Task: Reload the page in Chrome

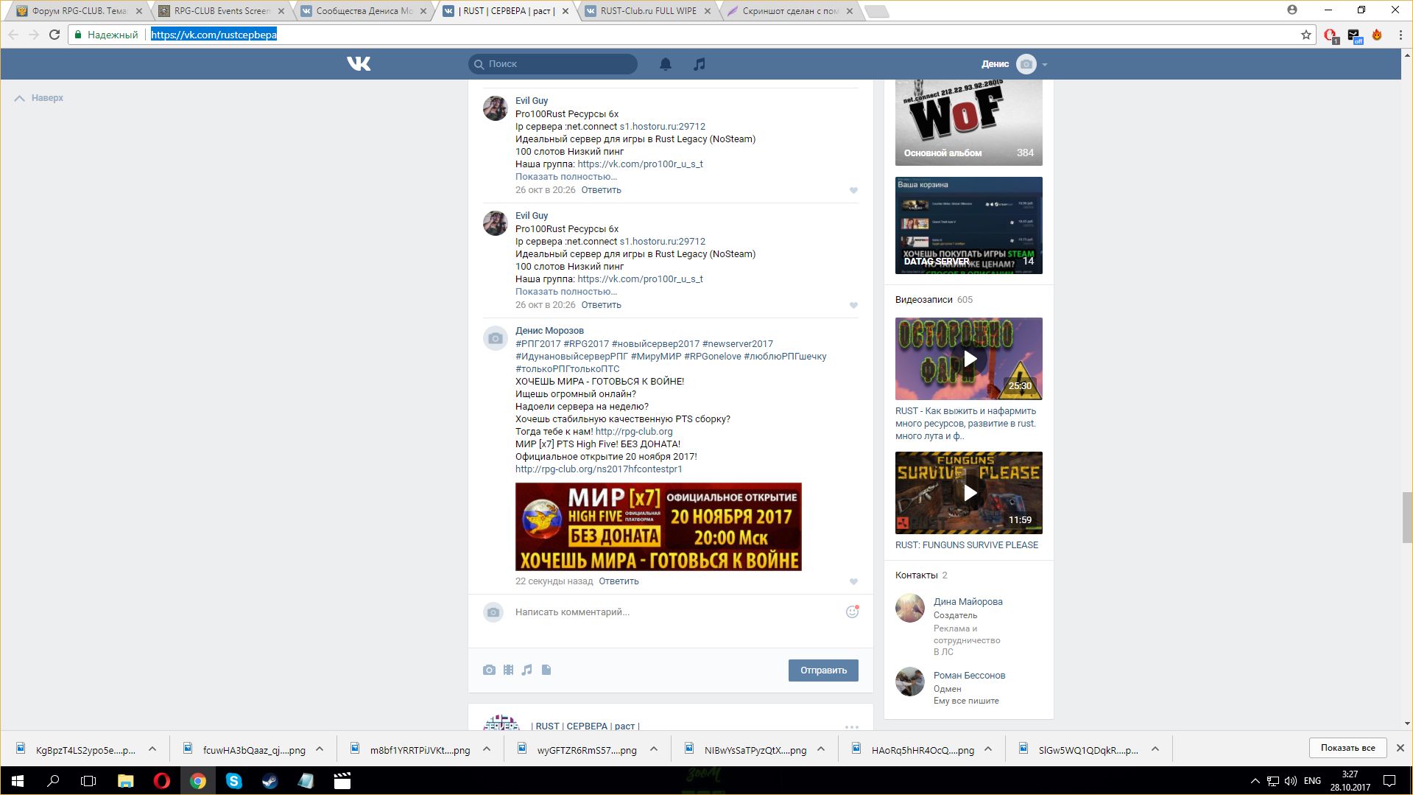Action: click(54, 35)
